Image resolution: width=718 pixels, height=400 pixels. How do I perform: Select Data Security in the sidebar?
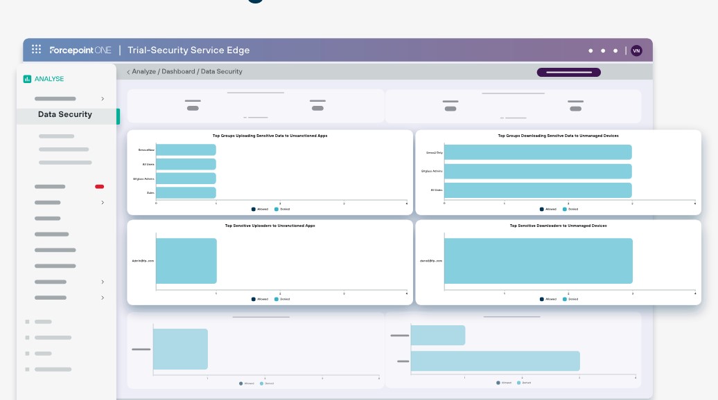(x=68, y=116)
